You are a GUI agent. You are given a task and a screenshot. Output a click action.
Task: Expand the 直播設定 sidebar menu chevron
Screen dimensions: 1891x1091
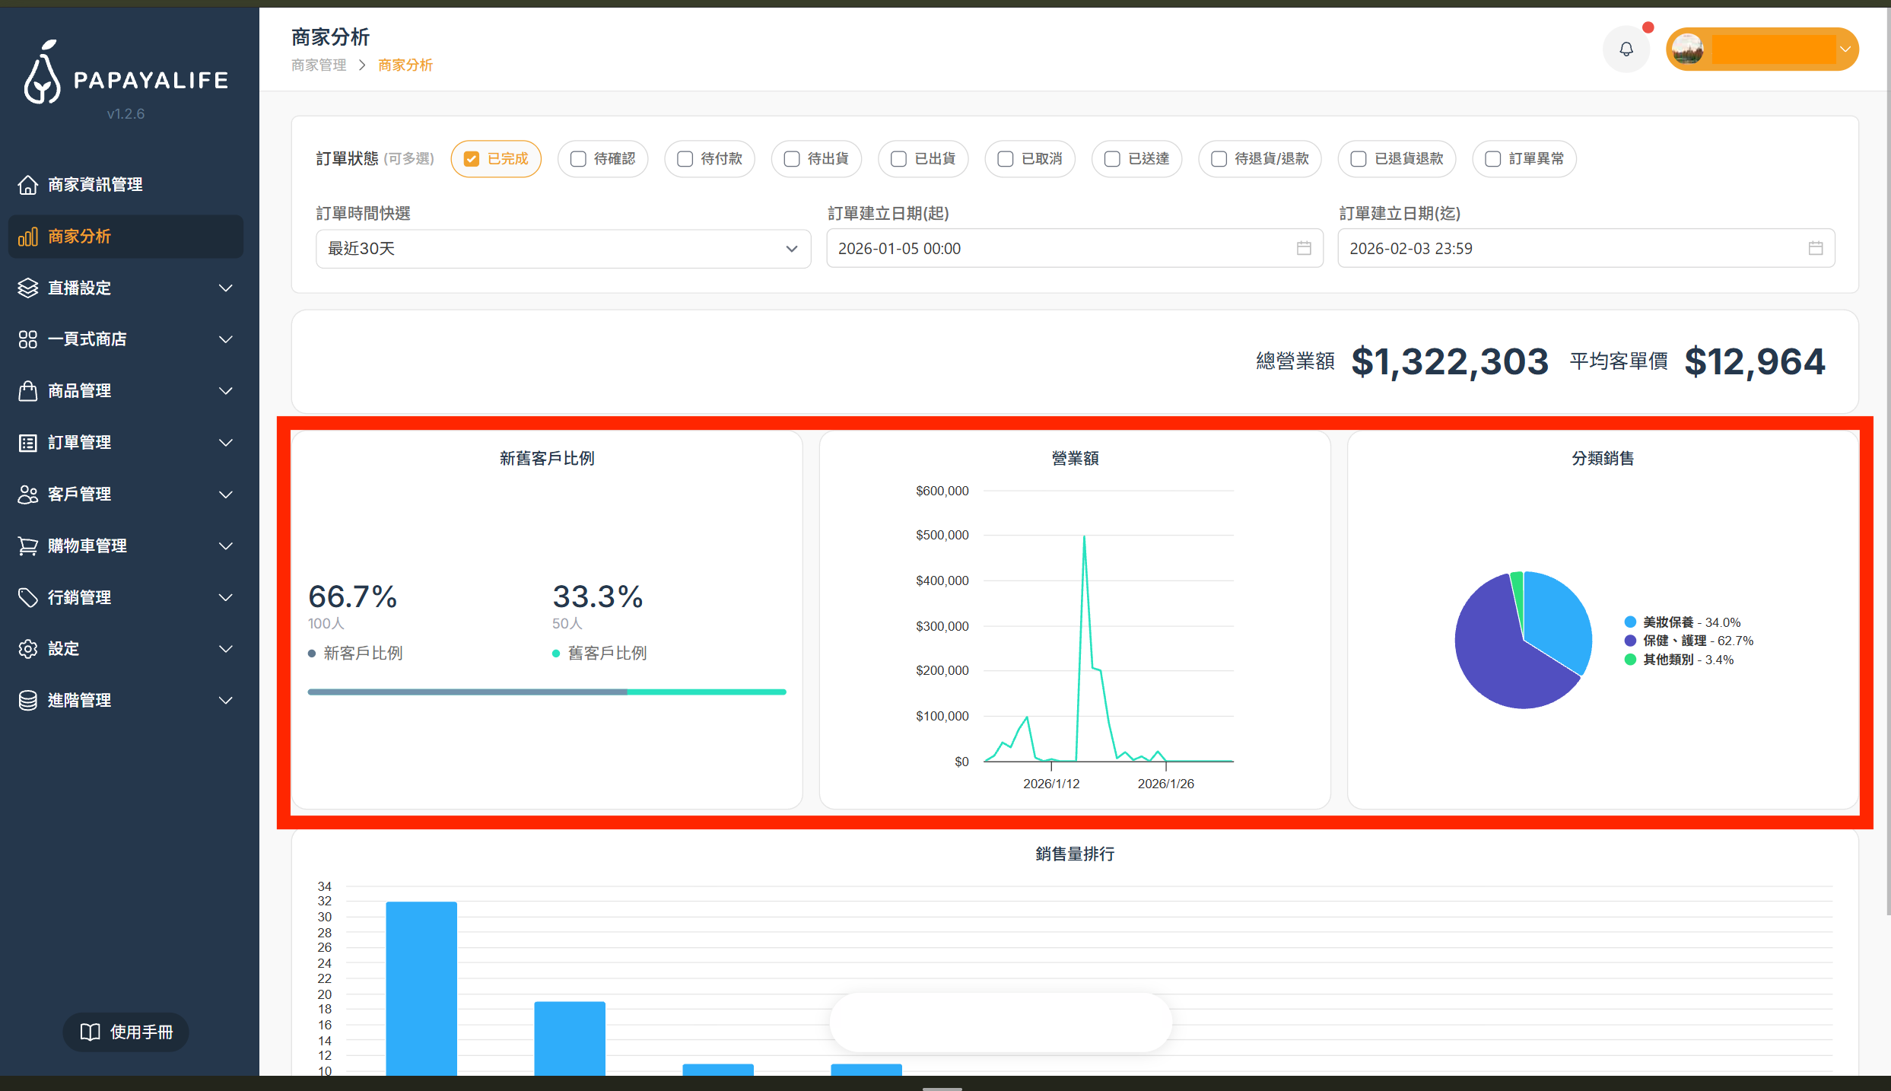(x=225, y=288)
